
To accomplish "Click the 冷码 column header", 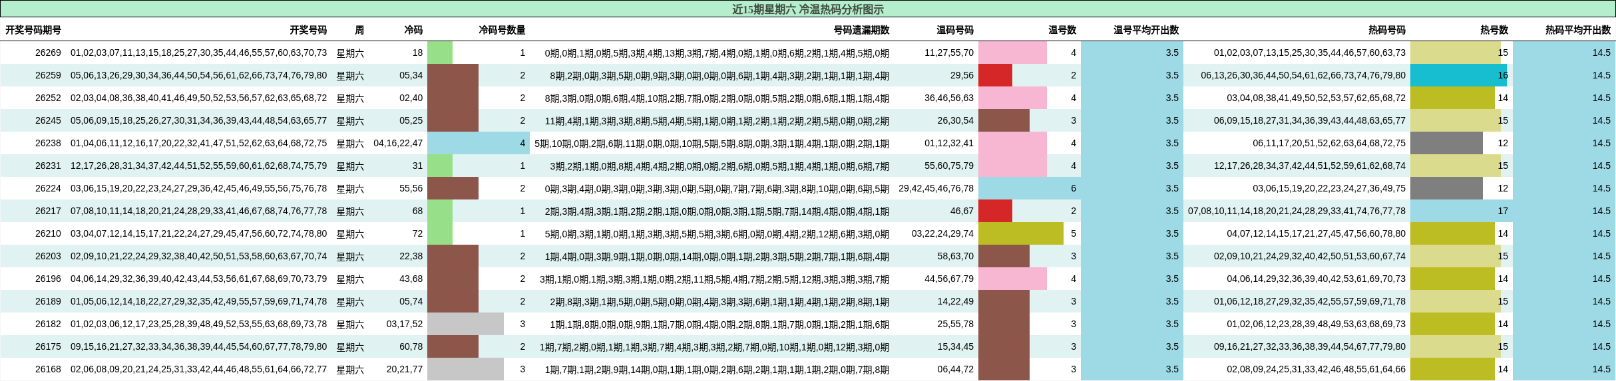I will pyautogui.click(x=413, y=30).
